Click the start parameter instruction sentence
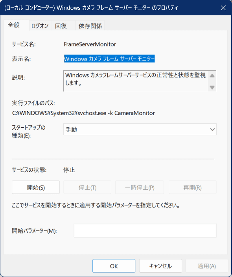This screenshot has width=232, height=277. tap(96, 205)
